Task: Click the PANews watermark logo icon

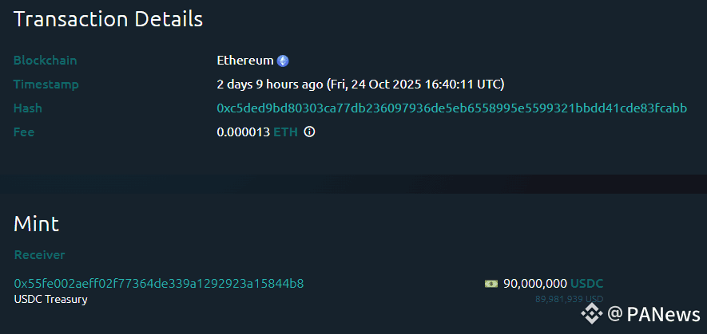Action: (592, 313)
